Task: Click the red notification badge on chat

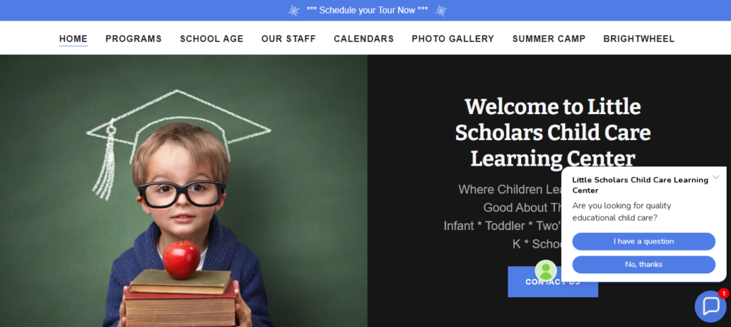Action: (x=723, y=293)
